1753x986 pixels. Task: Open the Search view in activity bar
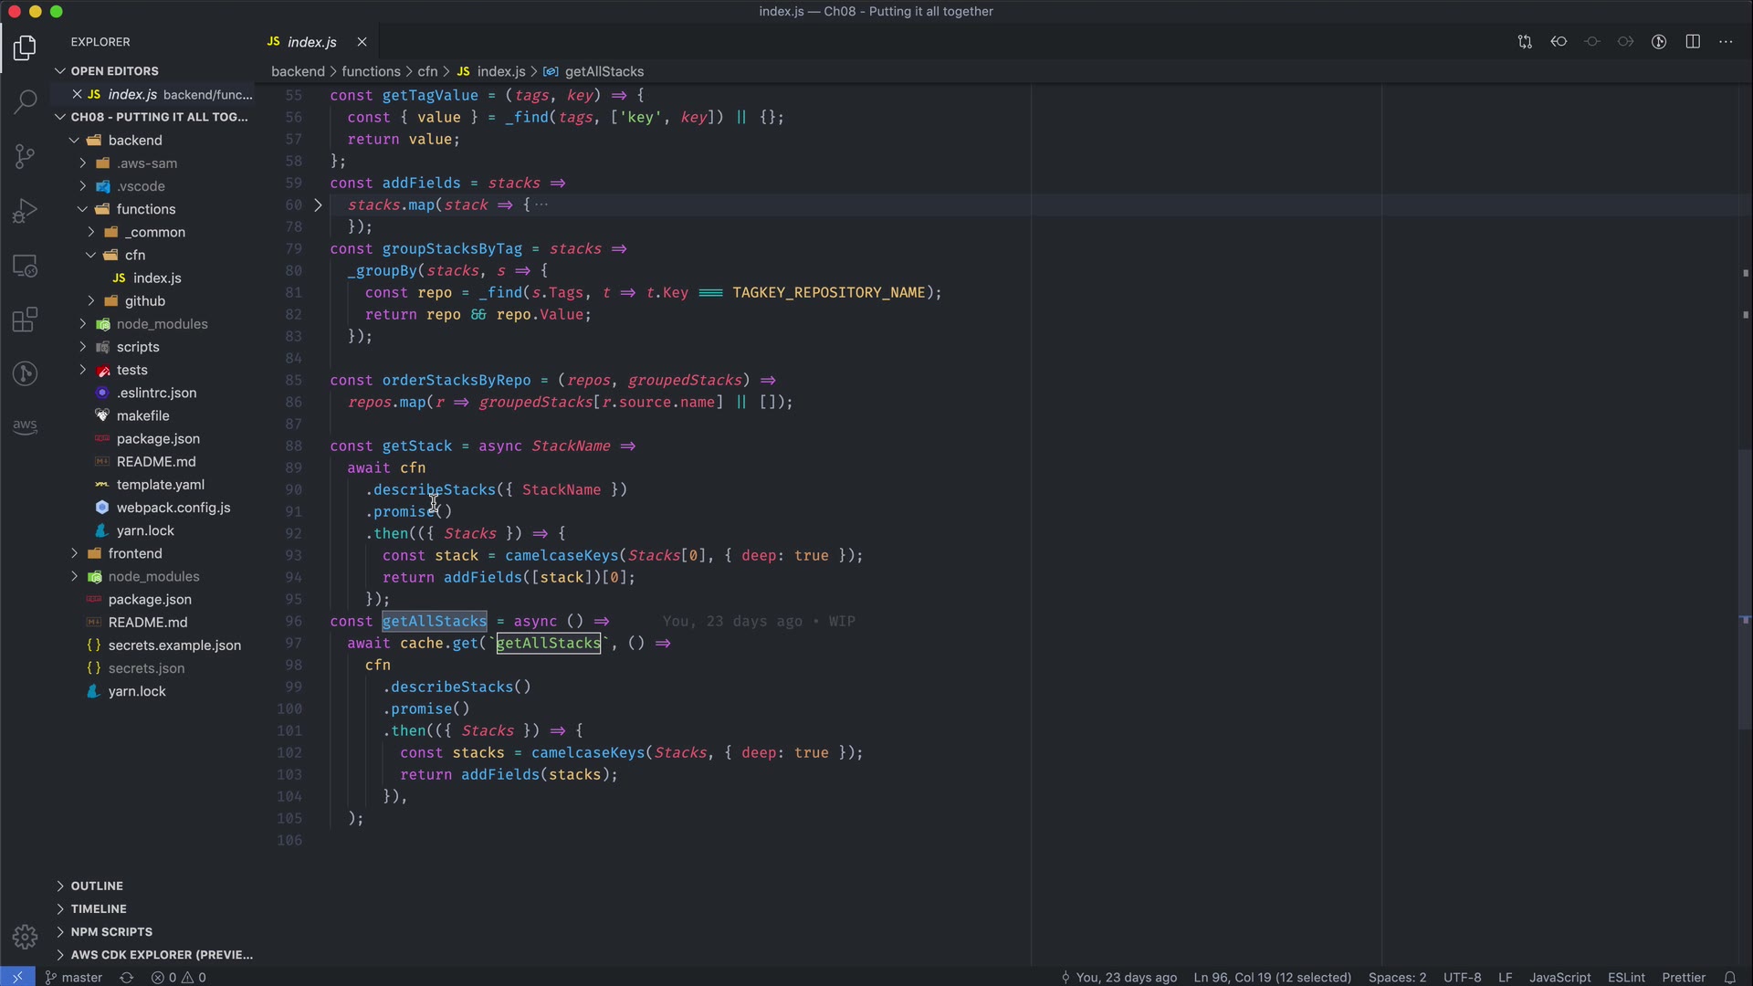(25, 100)
